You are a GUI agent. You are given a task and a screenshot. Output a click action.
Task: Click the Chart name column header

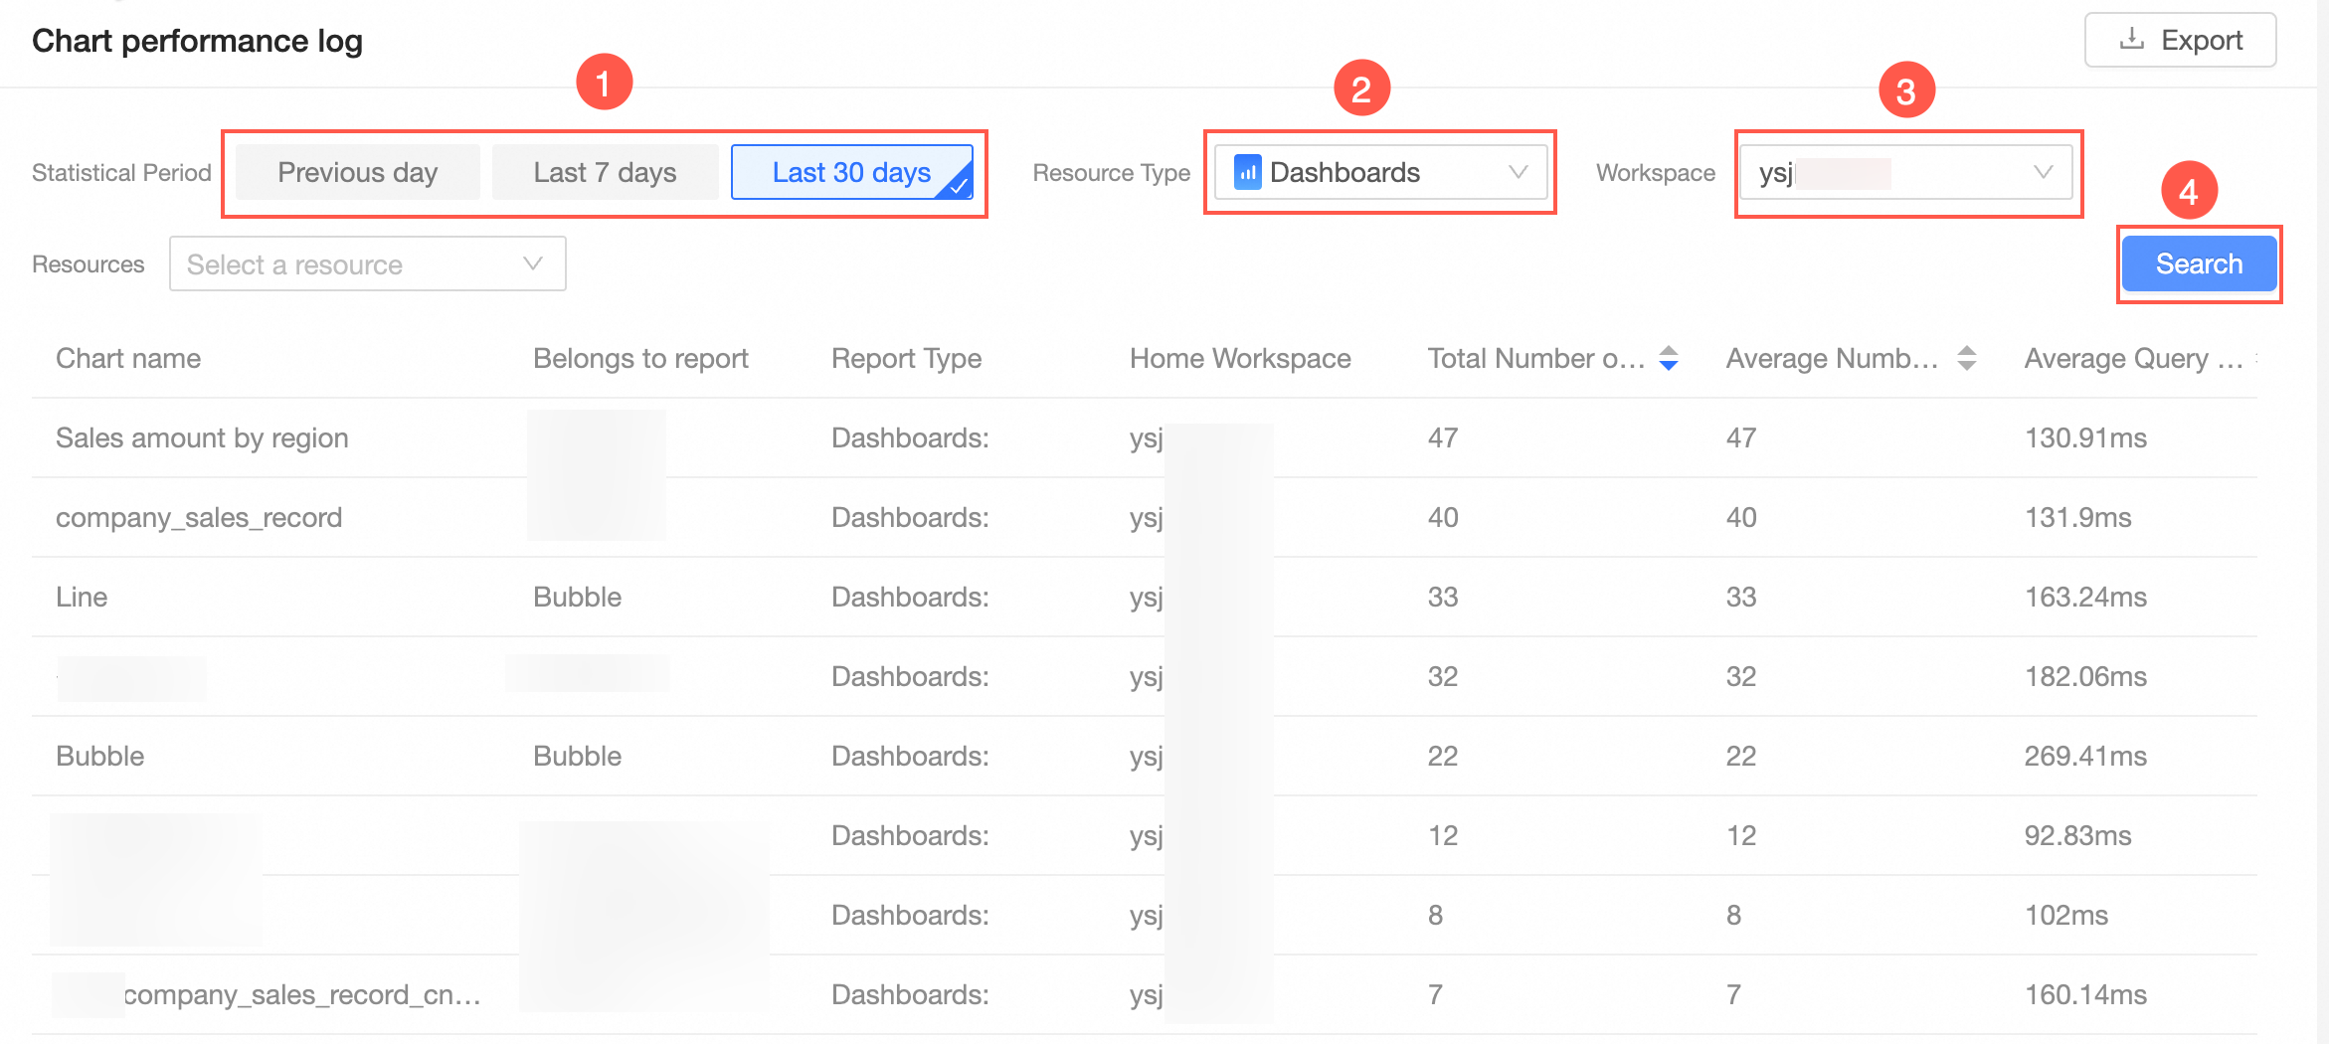click(128, 358)
